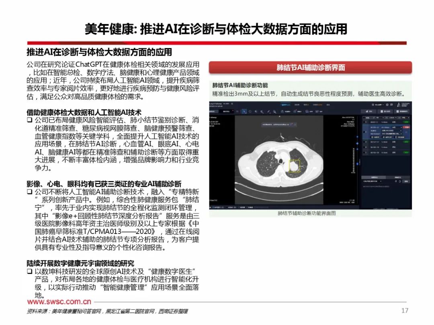Select the circle ROI tool in viewer toolbar
Viewport: 434px width, 325px height.
[250, 112]
